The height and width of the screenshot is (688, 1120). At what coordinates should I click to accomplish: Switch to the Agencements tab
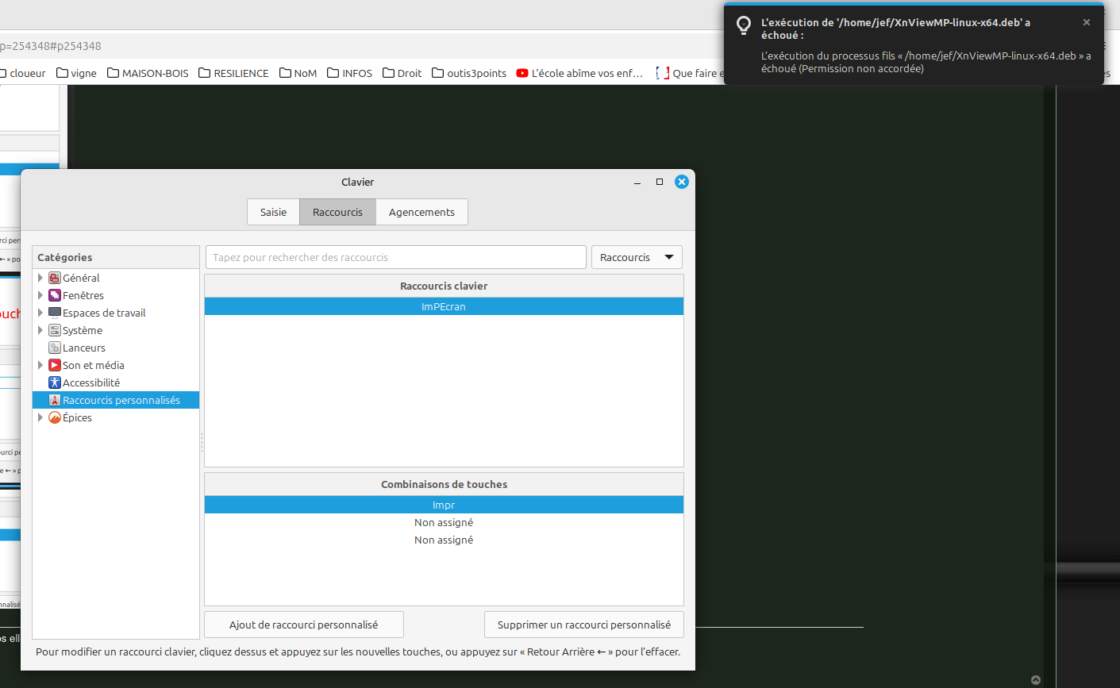tap(421, 212)
